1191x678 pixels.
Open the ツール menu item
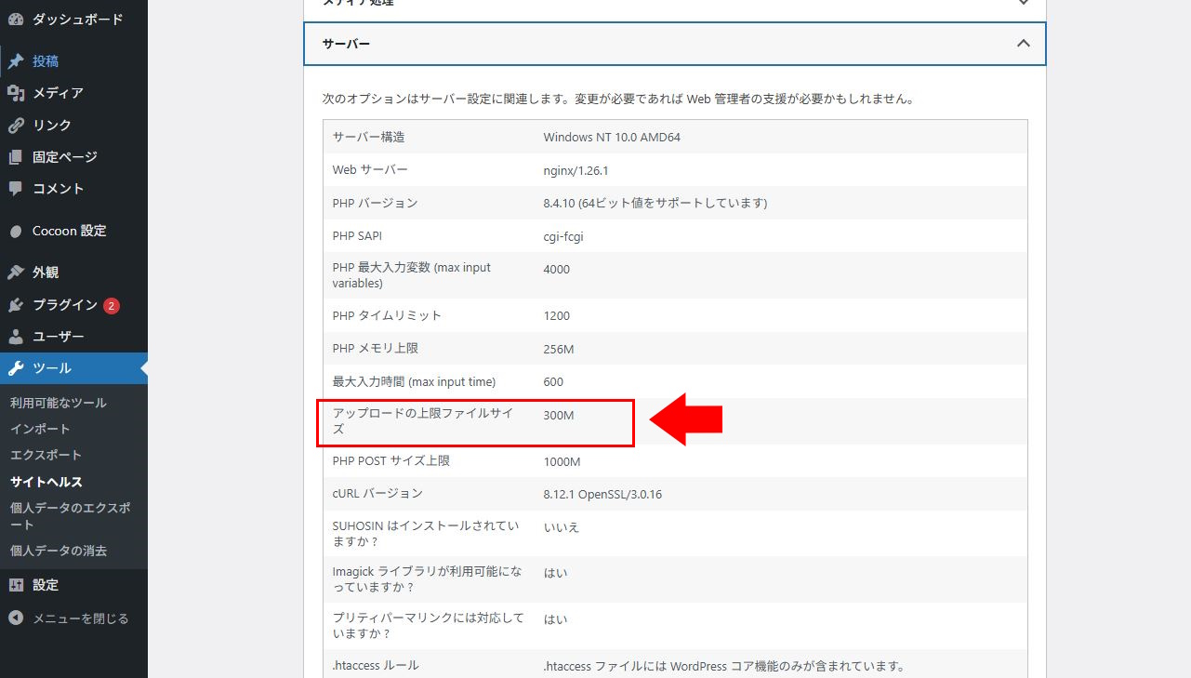(x=52, y=368)
